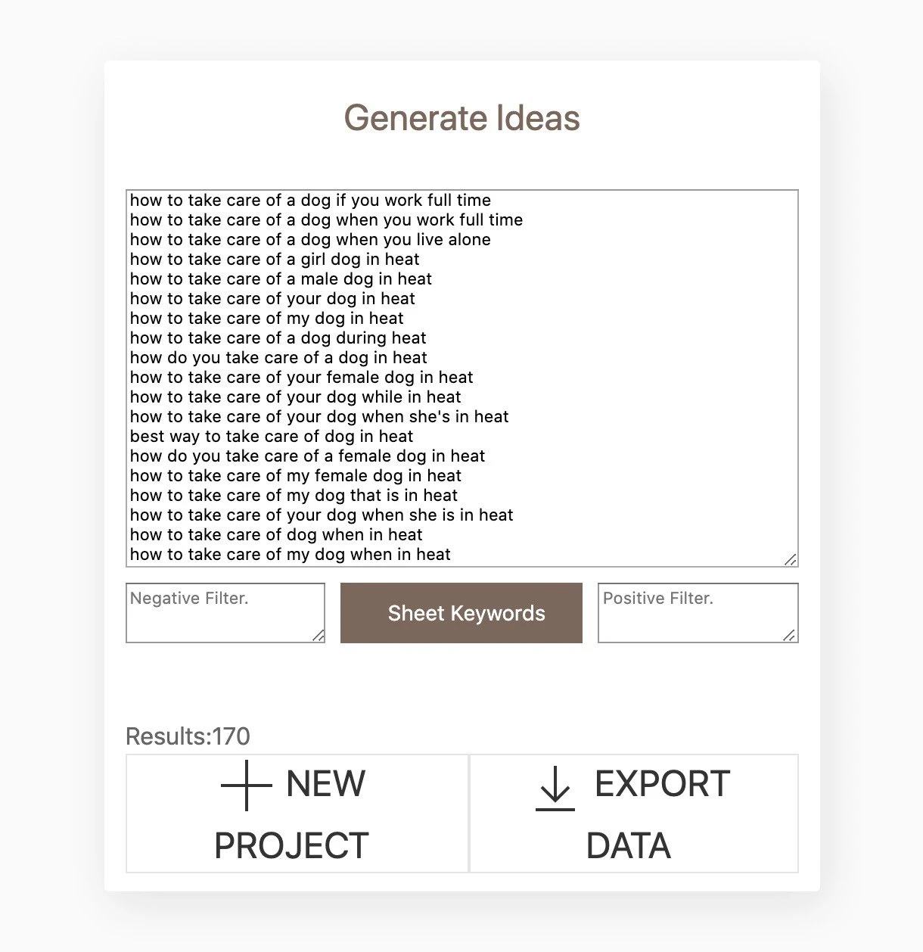Click the "dog during heat" keyword line
The image size is (923, 952).
278,338
